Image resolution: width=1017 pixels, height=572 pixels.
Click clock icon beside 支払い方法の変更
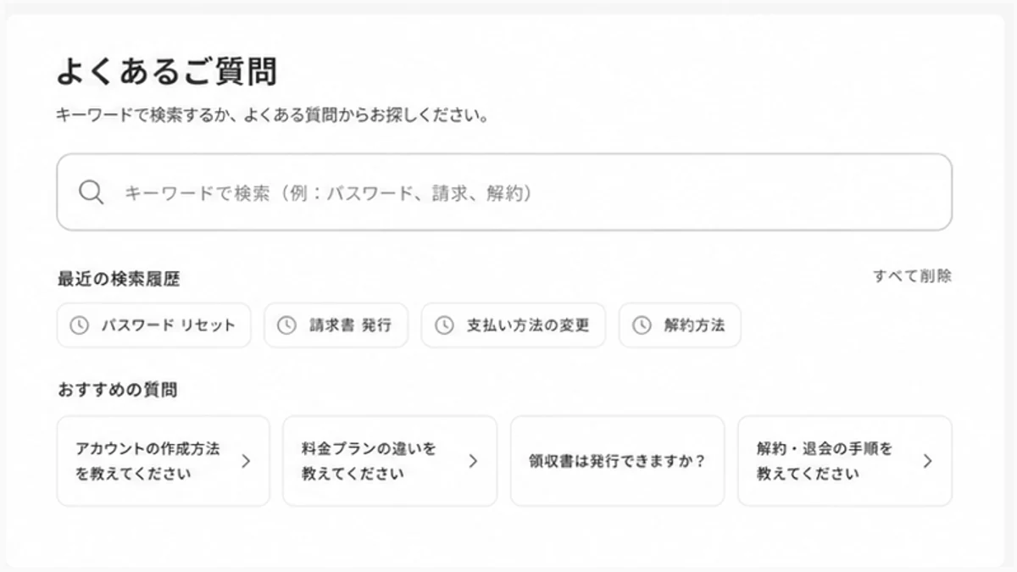click(x=444, y=325)
